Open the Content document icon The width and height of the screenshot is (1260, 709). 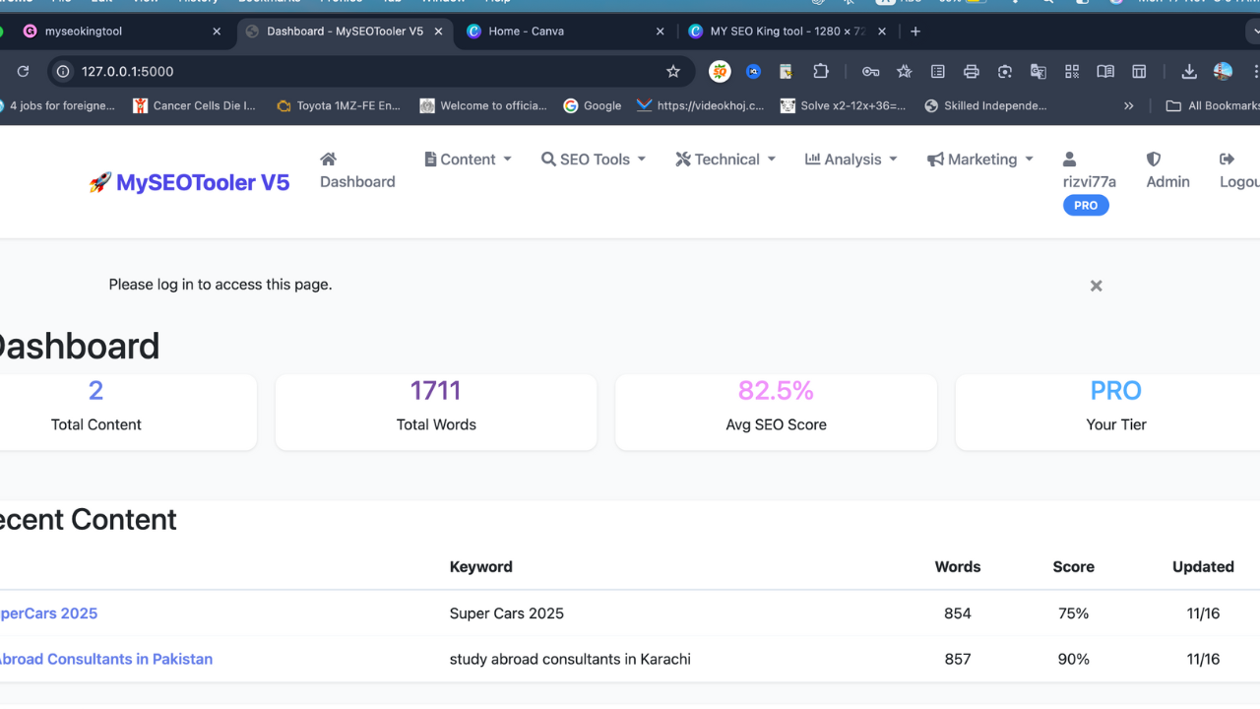pos(429,159)
